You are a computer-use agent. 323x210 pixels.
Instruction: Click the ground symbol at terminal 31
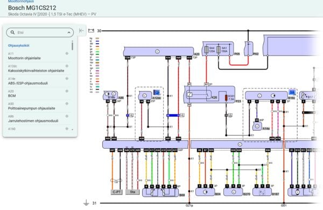coord(86,203)
